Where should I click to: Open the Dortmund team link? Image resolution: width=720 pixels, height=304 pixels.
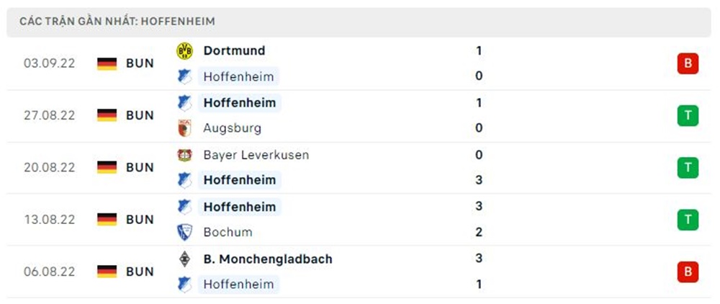[234, 50]
